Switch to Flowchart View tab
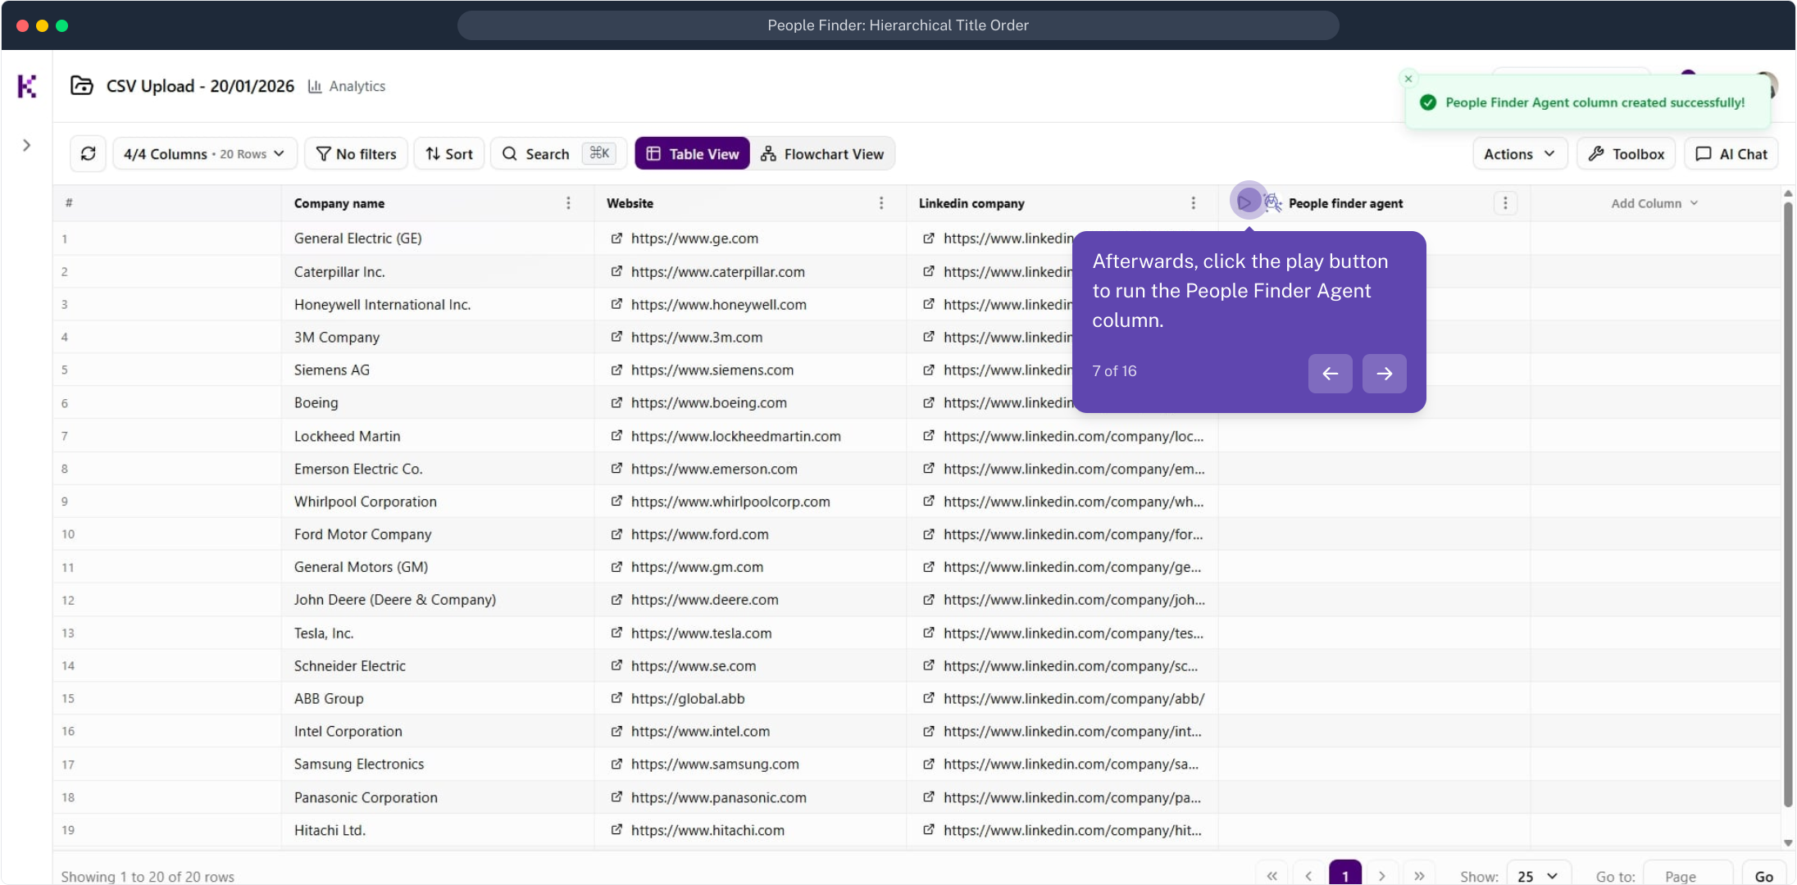The height and width of the screenshot is (885, 1797). 822,153
